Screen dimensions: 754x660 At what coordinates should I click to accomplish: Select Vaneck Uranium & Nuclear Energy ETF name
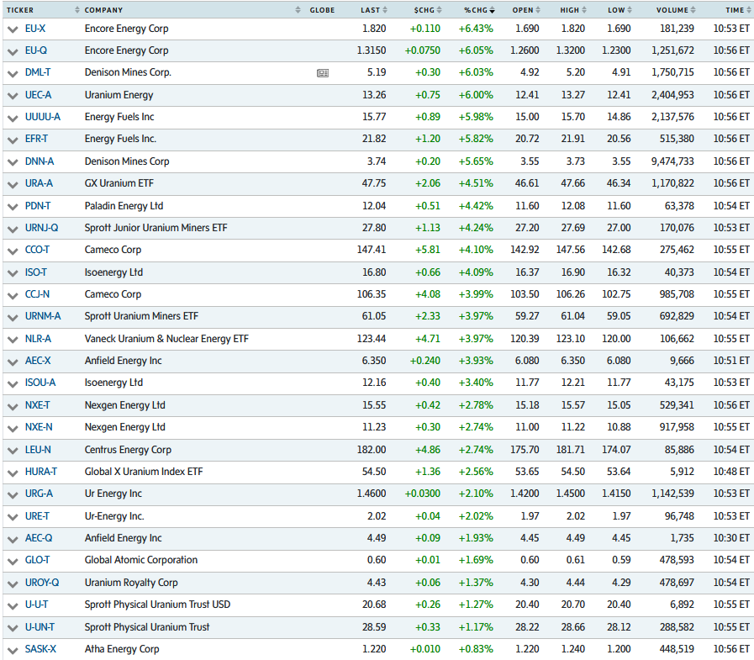[166, 339]
